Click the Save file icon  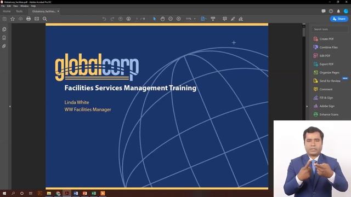pyautogui.click(x=4, y=19)
